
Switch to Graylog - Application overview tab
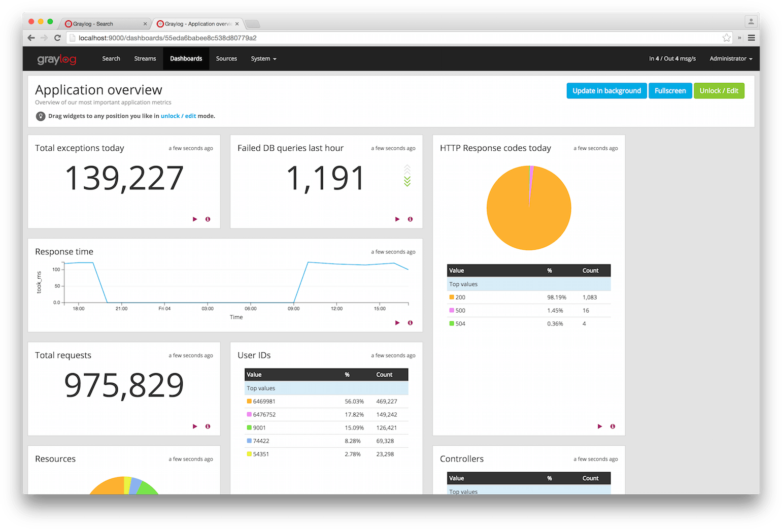[197, 24]
